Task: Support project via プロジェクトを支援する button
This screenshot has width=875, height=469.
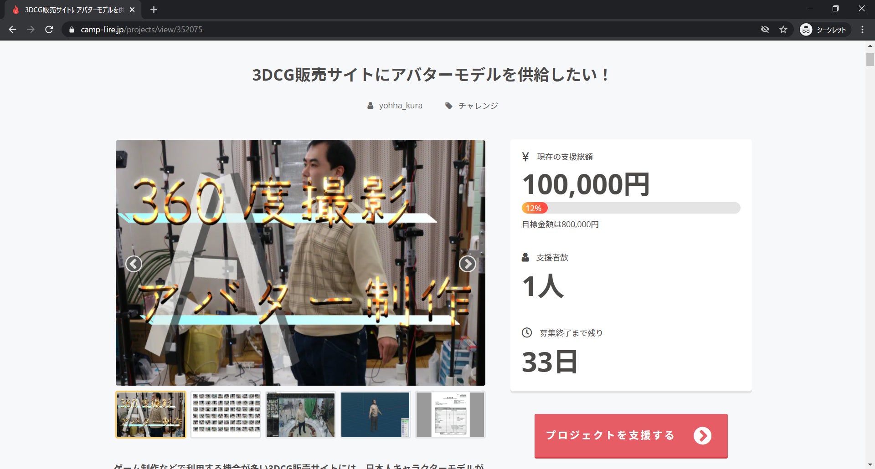Action: (x=631, y=435)
